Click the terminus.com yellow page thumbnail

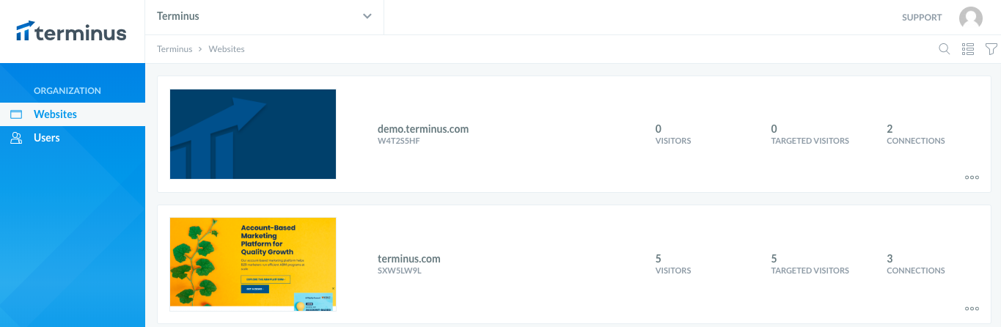coord(253,264)
